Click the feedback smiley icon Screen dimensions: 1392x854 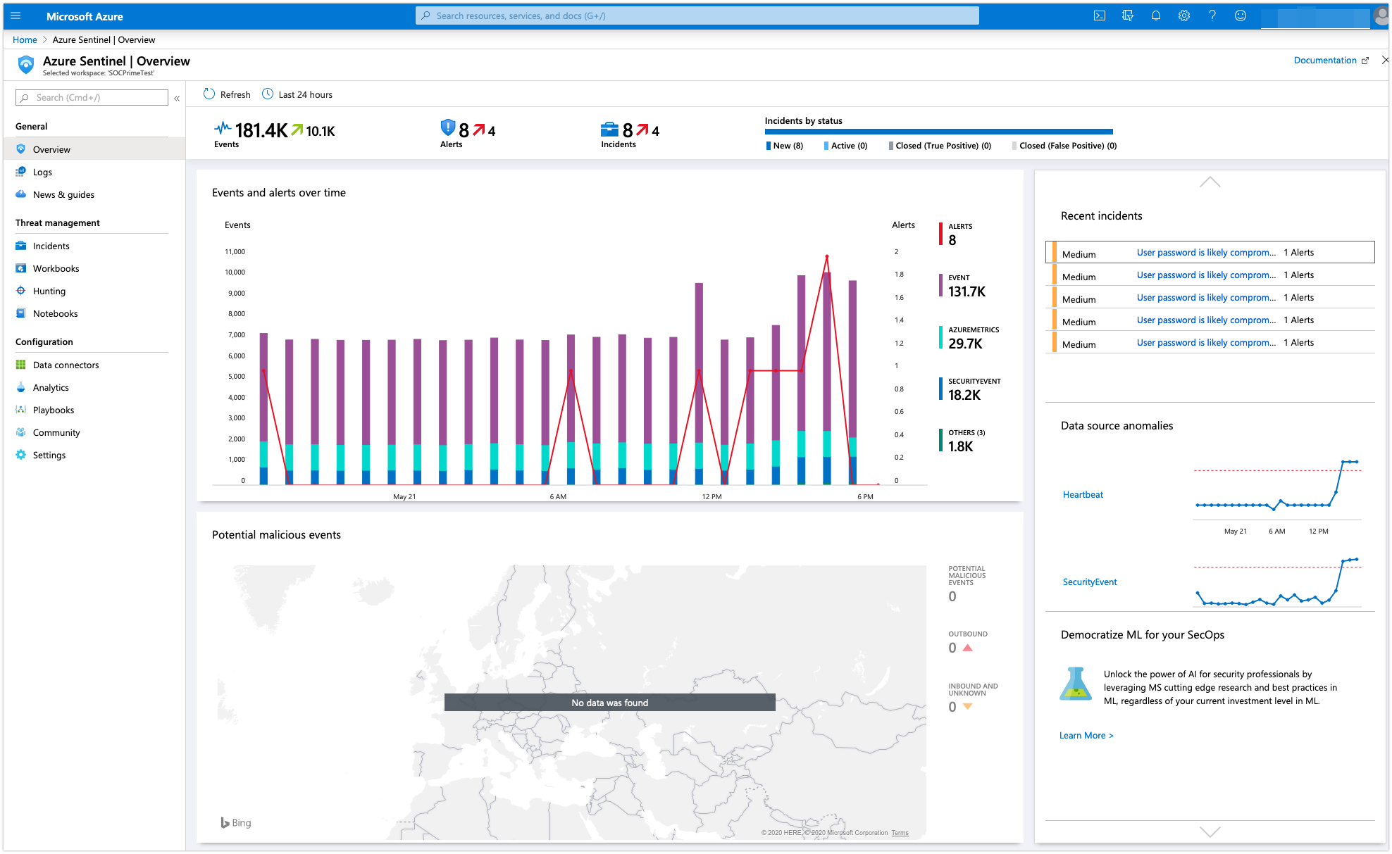[x=1241, y=15]
